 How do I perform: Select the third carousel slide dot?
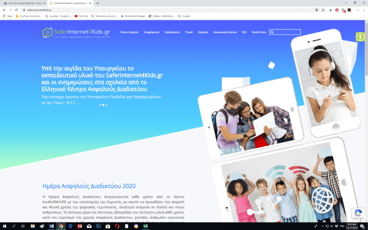tap(106, 105)
